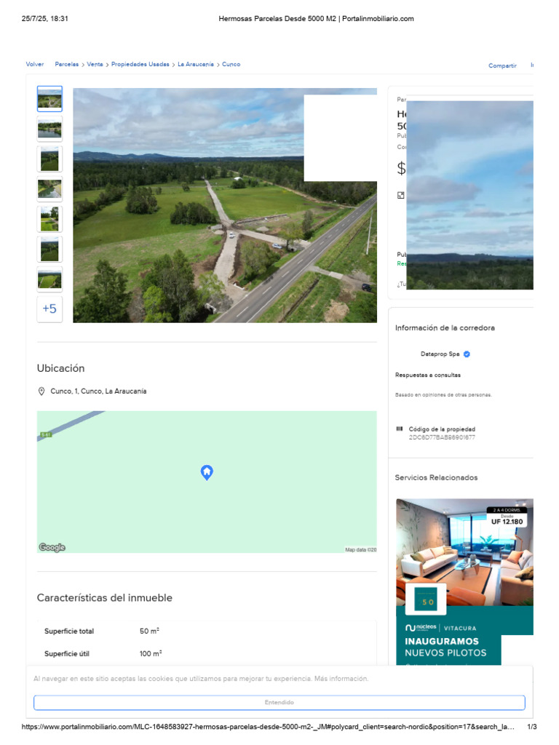Click the Google logo on the map
Viewport: 559px width, 745px height.
click(52, 547)
